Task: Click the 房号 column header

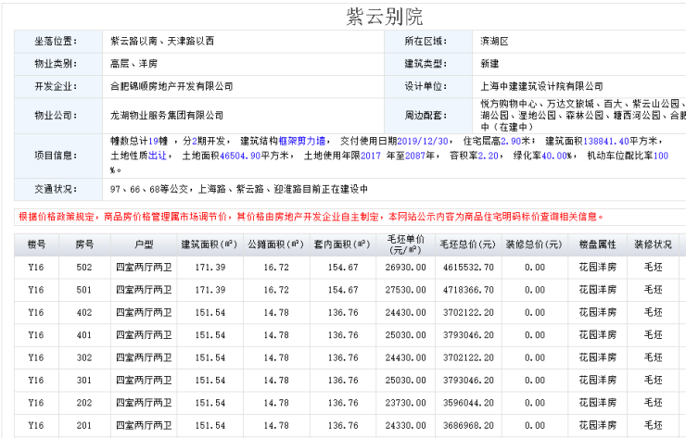Action: [84, 245]
